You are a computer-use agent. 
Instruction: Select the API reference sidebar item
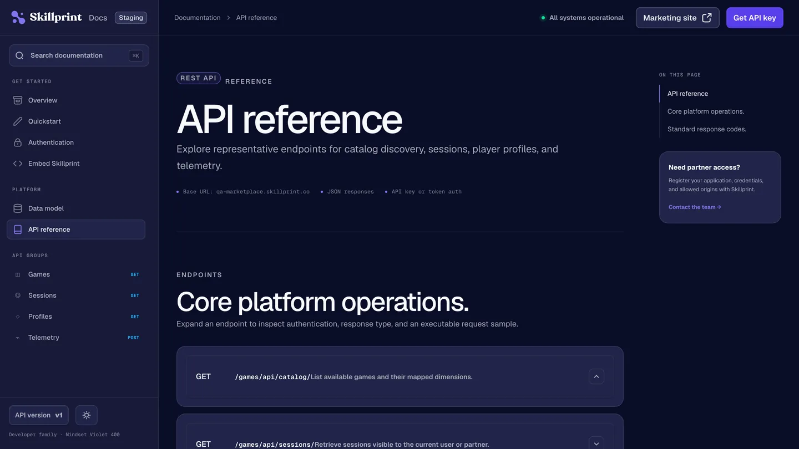(x=76, y=229)
